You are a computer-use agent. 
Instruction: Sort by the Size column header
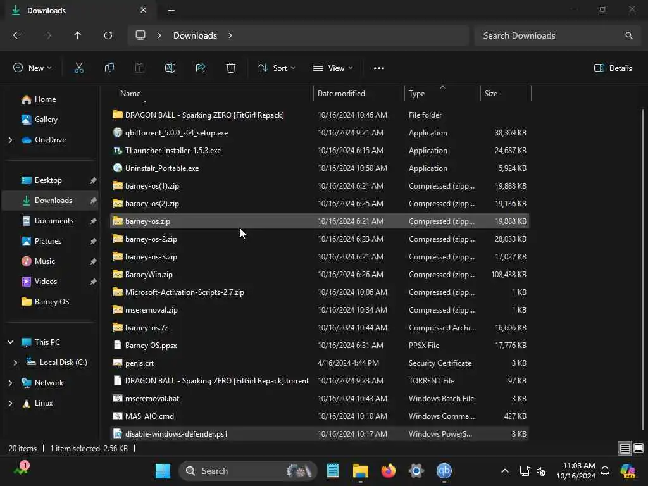(506, 94)
